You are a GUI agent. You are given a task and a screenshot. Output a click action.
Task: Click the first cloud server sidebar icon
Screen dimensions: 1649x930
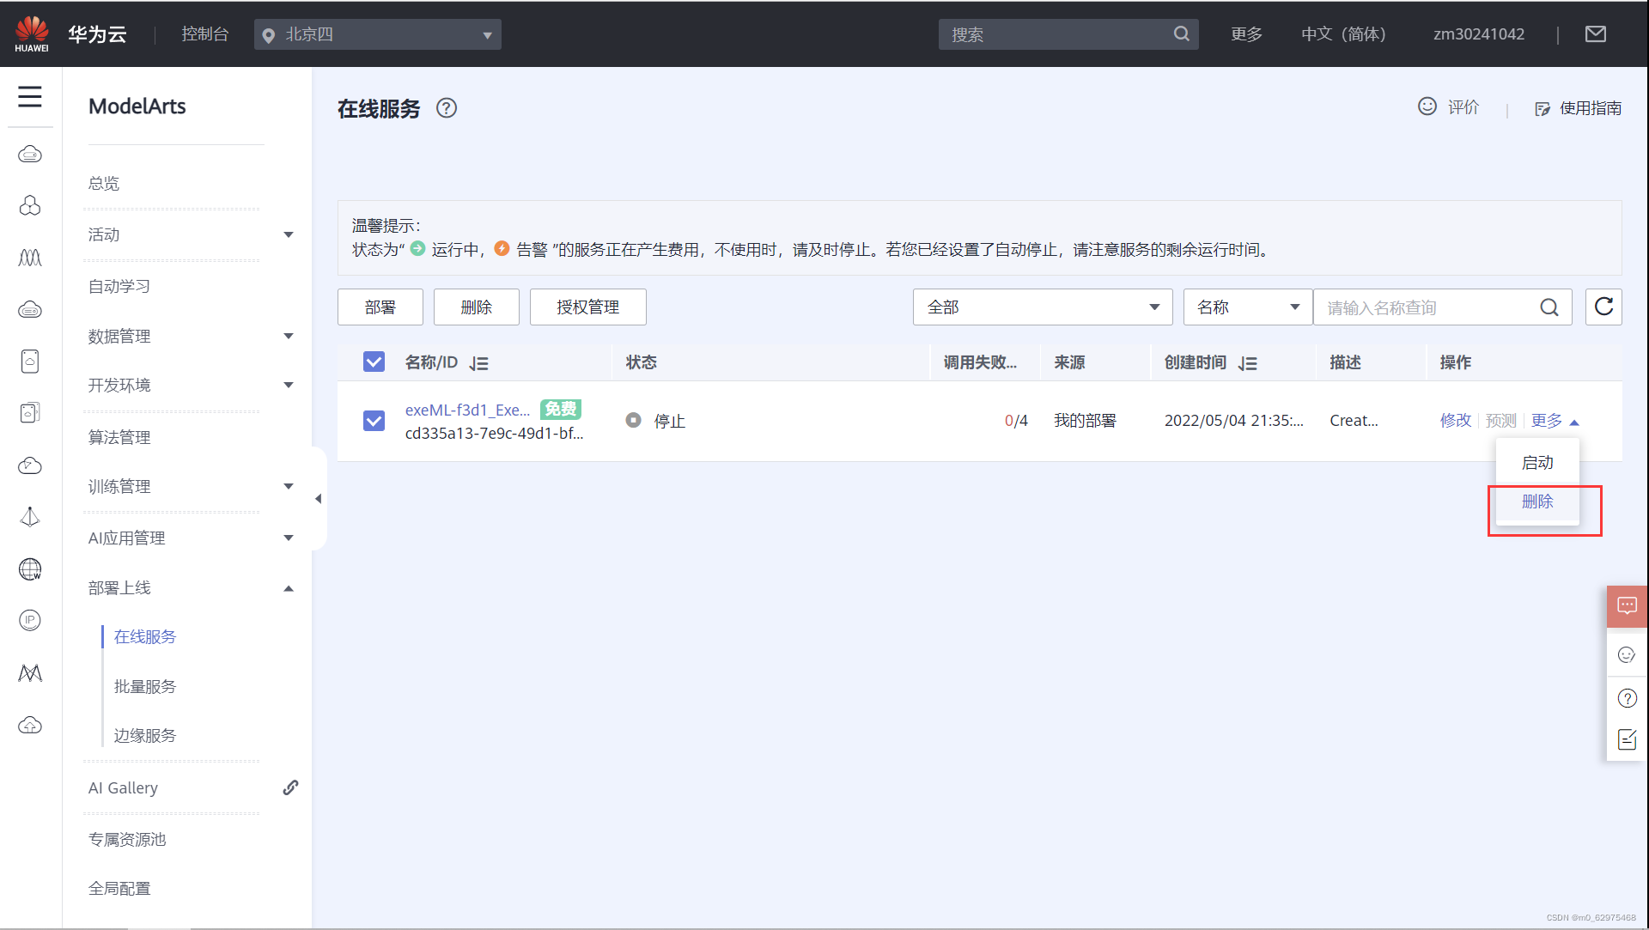click(x=30, y=155)
